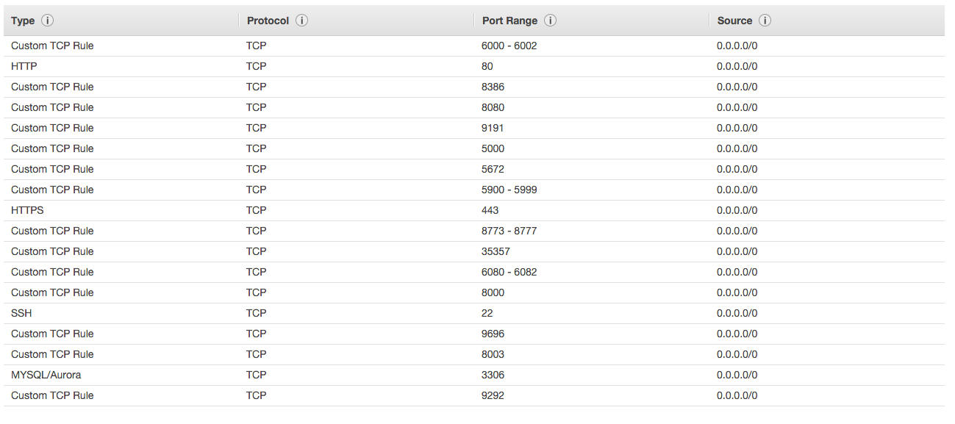This screenshot has width=955, height=424.
Task: Click the Port Range column header
Action: [509, 21]
